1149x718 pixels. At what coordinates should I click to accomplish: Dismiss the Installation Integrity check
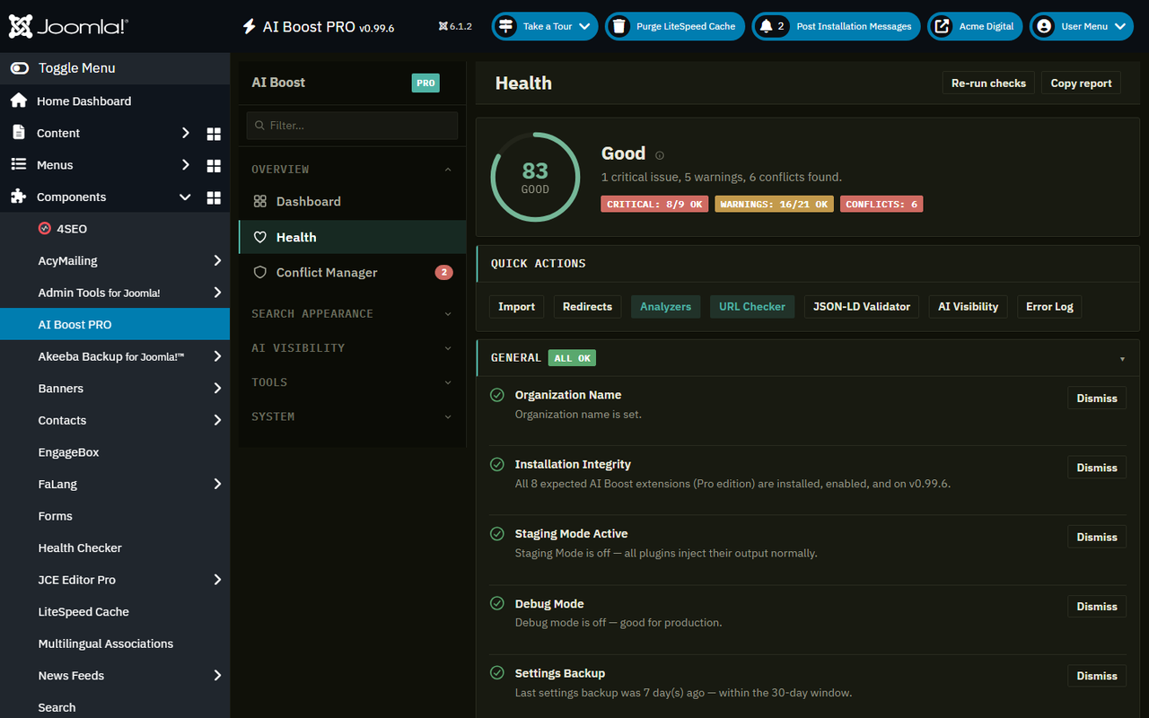pos(1097,468)
